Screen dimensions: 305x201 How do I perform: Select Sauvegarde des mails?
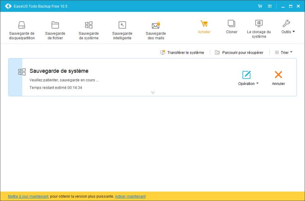point(156,30)
